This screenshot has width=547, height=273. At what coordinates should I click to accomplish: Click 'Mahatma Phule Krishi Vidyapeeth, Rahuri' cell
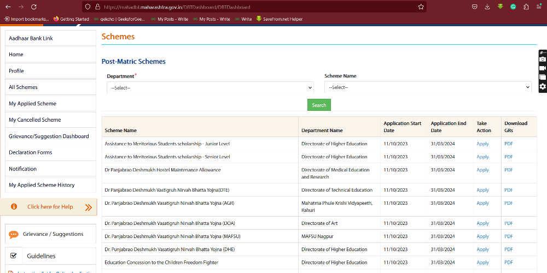tap(336, 206)
